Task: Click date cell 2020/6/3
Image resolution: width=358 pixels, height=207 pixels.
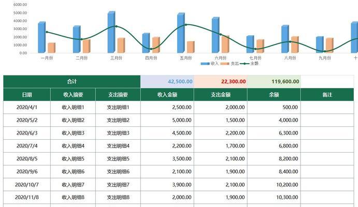Action: tap(27, 133)
